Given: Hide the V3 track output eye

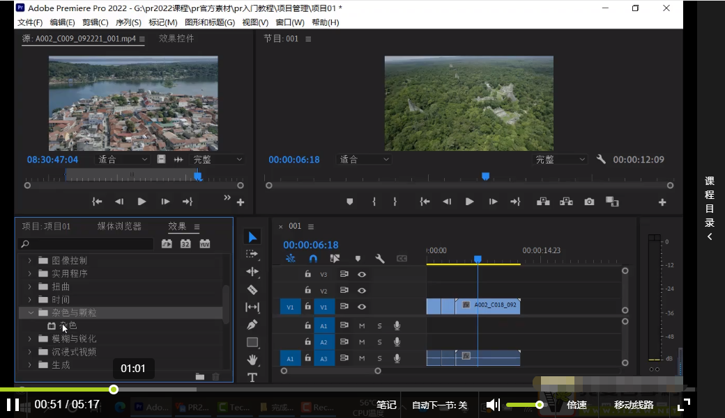Looking at the screenshot, I should (362, 274).
